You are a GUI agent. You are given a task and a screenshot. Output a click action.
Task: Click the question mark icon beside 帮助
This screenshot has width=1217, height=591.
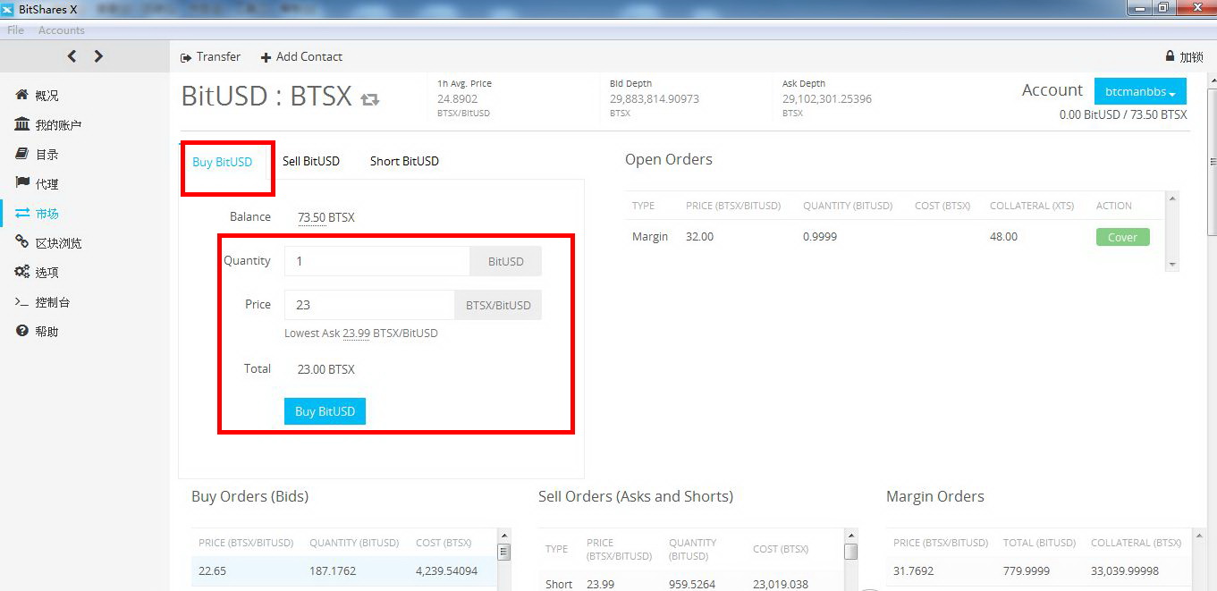pos(22,331)
